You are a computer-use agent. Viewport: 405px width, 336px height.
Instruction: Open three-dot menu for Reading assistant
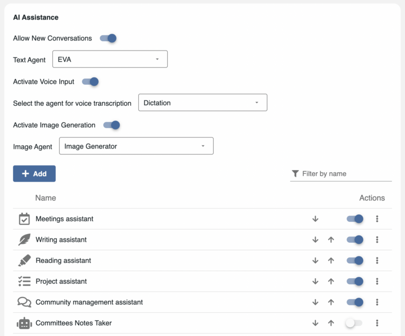377,260
